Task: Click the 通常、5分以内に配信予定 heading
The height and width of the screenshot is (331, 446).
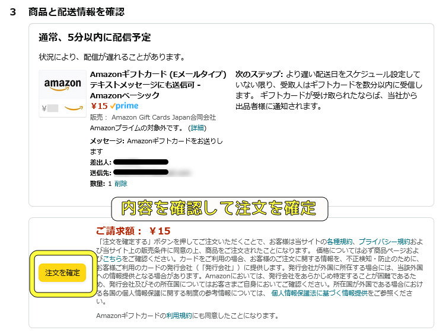Action: [95, 37]
